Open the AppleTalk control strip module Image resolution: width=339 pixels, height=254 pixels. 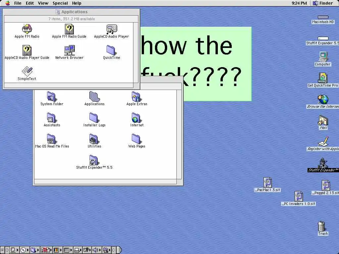click(15, 250)
